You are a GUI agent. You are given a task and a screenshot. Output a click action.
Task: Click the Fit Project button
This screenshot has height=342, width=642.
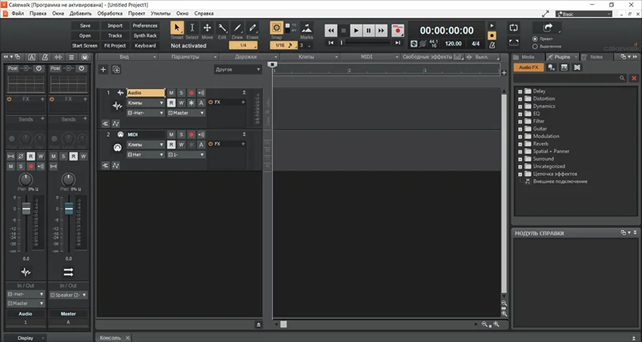115,46
